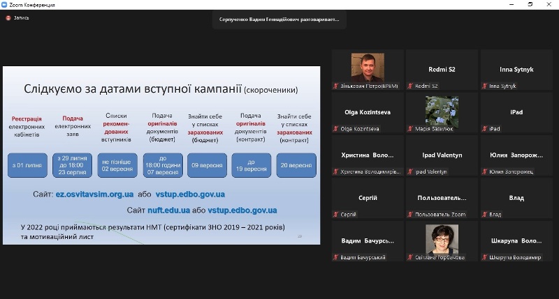Click the Zoom logo in title bar
Viewport: 559px width, 299px height.
pos(4,5)
